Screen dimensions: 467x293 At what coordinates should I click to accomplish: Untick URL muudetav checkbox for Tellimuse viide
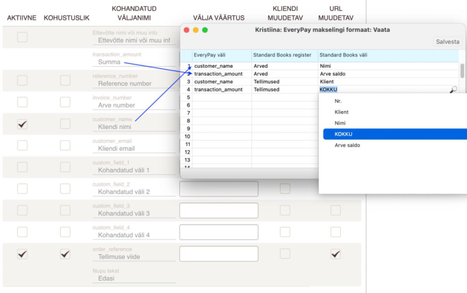pos(335,254)
